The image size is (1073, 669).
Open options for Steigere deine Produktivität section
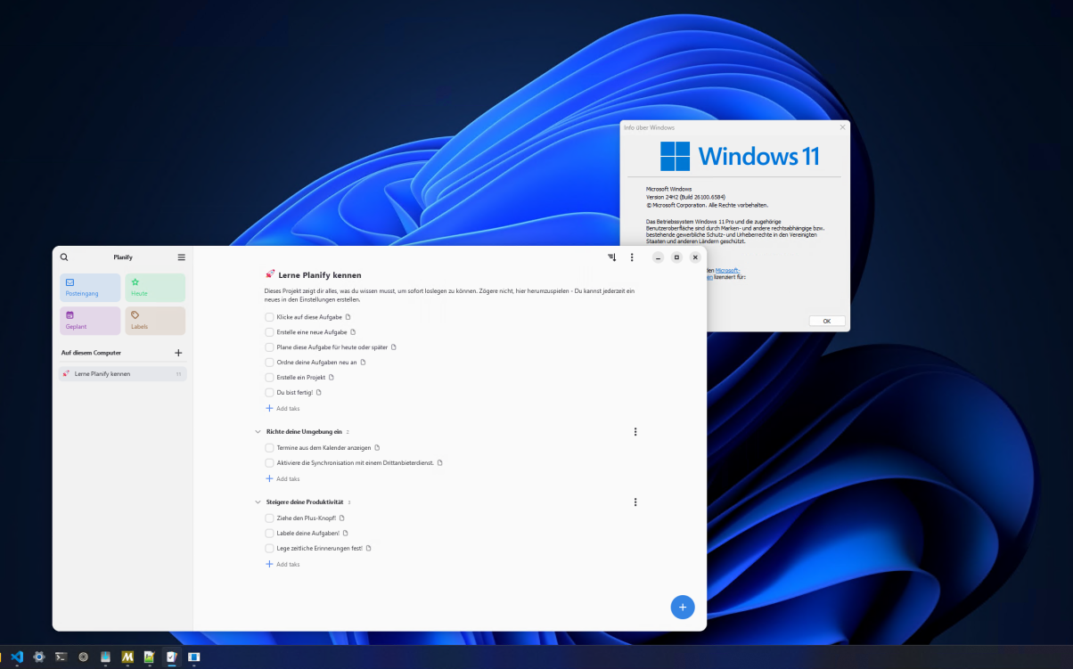click(635, 502)
